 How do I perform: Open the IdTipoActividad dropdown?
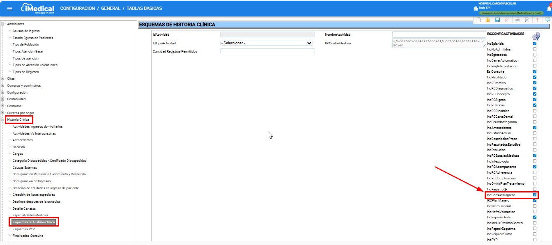coord(267,43)
